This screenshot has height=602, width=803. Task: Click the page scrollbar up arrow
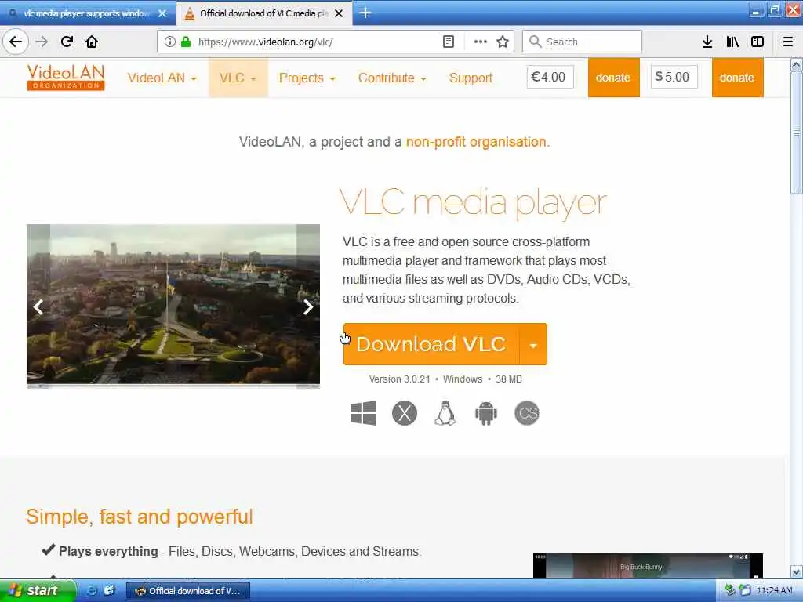tap(796, 65)
